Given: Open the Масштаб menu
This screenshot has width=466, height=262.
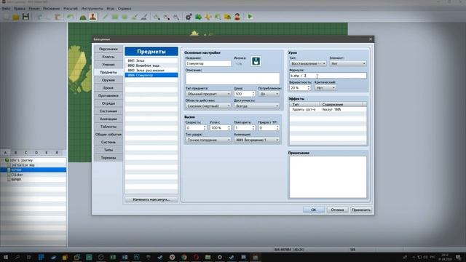Looking at the screenshot, I should click(x=71, y=9).
